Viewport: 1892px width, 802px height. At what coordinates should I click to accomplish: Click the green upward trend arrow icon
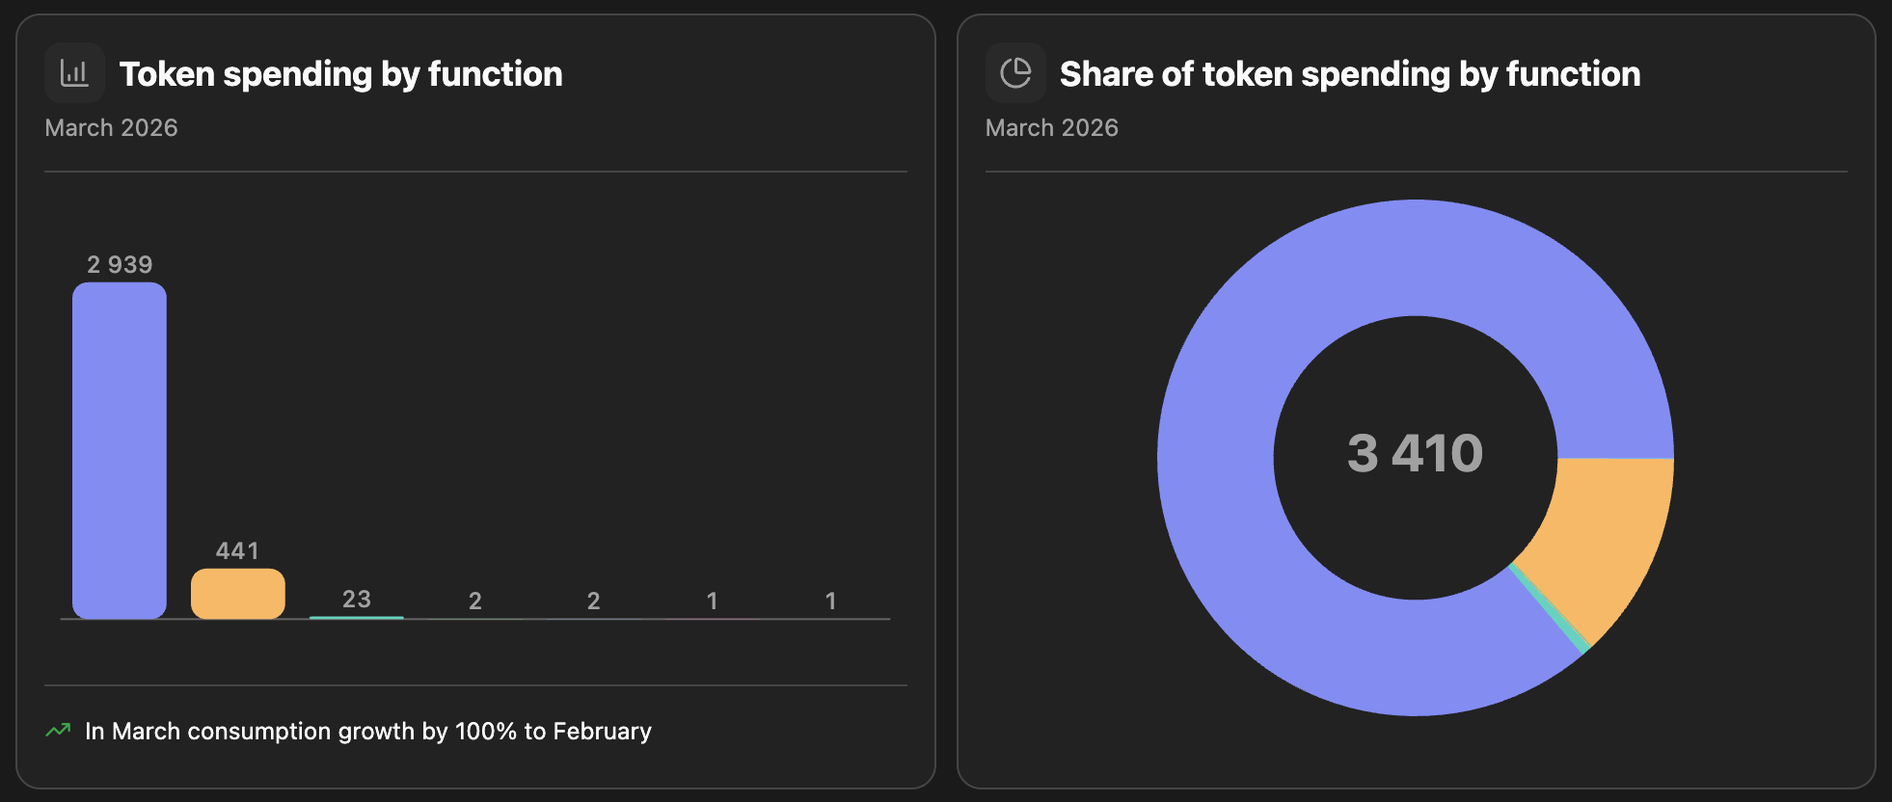pyautogui.click(x=58, y=731)
